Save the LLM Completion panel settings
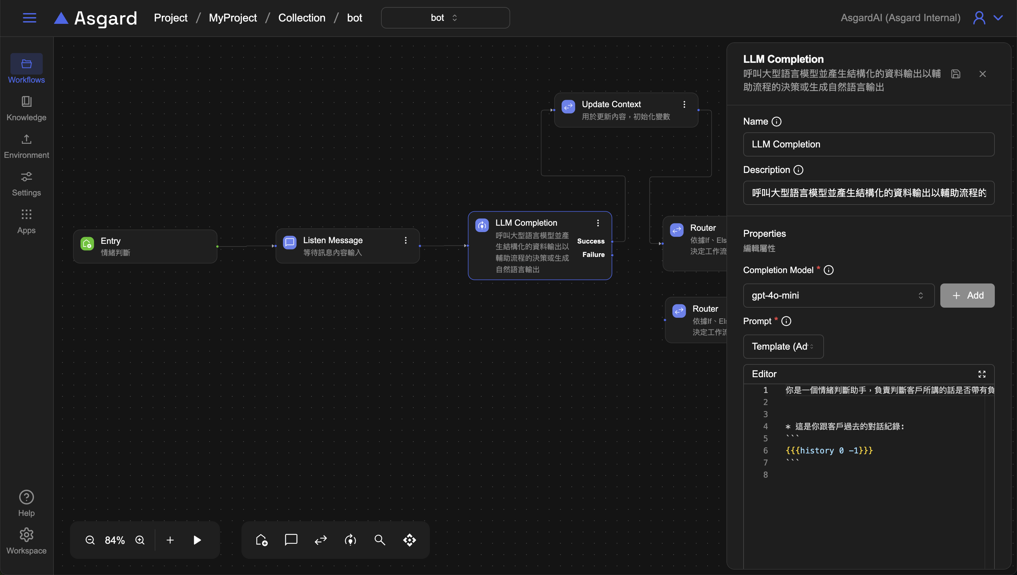 pyautogui.click(x=955, y=74)
